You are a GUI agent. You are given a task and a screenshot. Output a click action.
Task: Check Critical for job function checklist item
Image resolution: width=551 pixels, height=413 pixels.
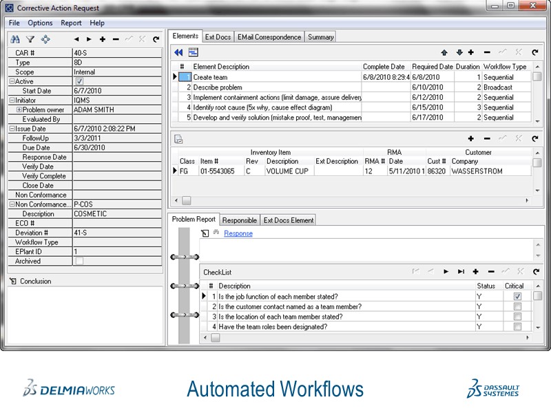click(x=515, y=295)
